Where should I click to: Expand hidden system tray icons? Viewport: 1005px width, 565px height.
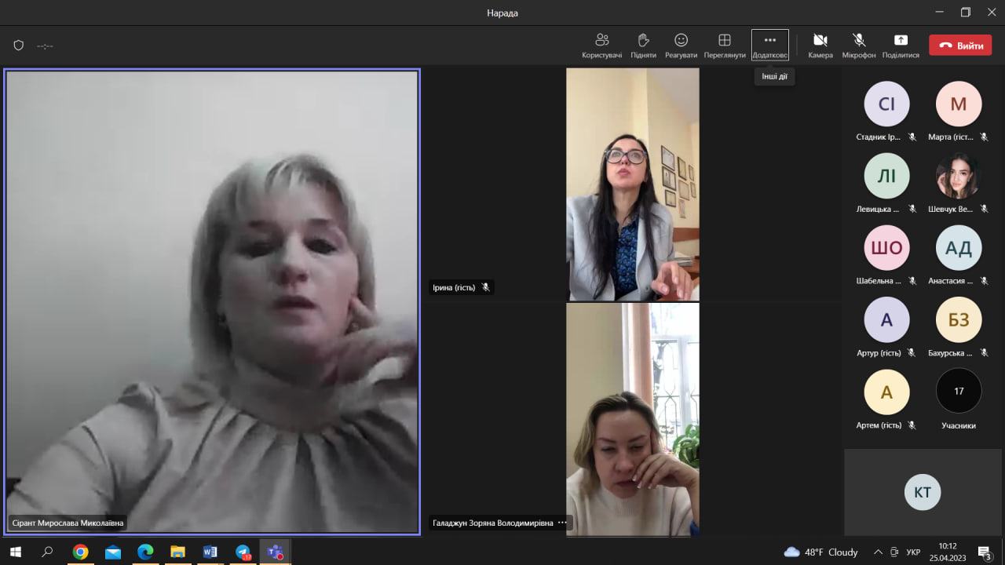[x=878, y=552]
